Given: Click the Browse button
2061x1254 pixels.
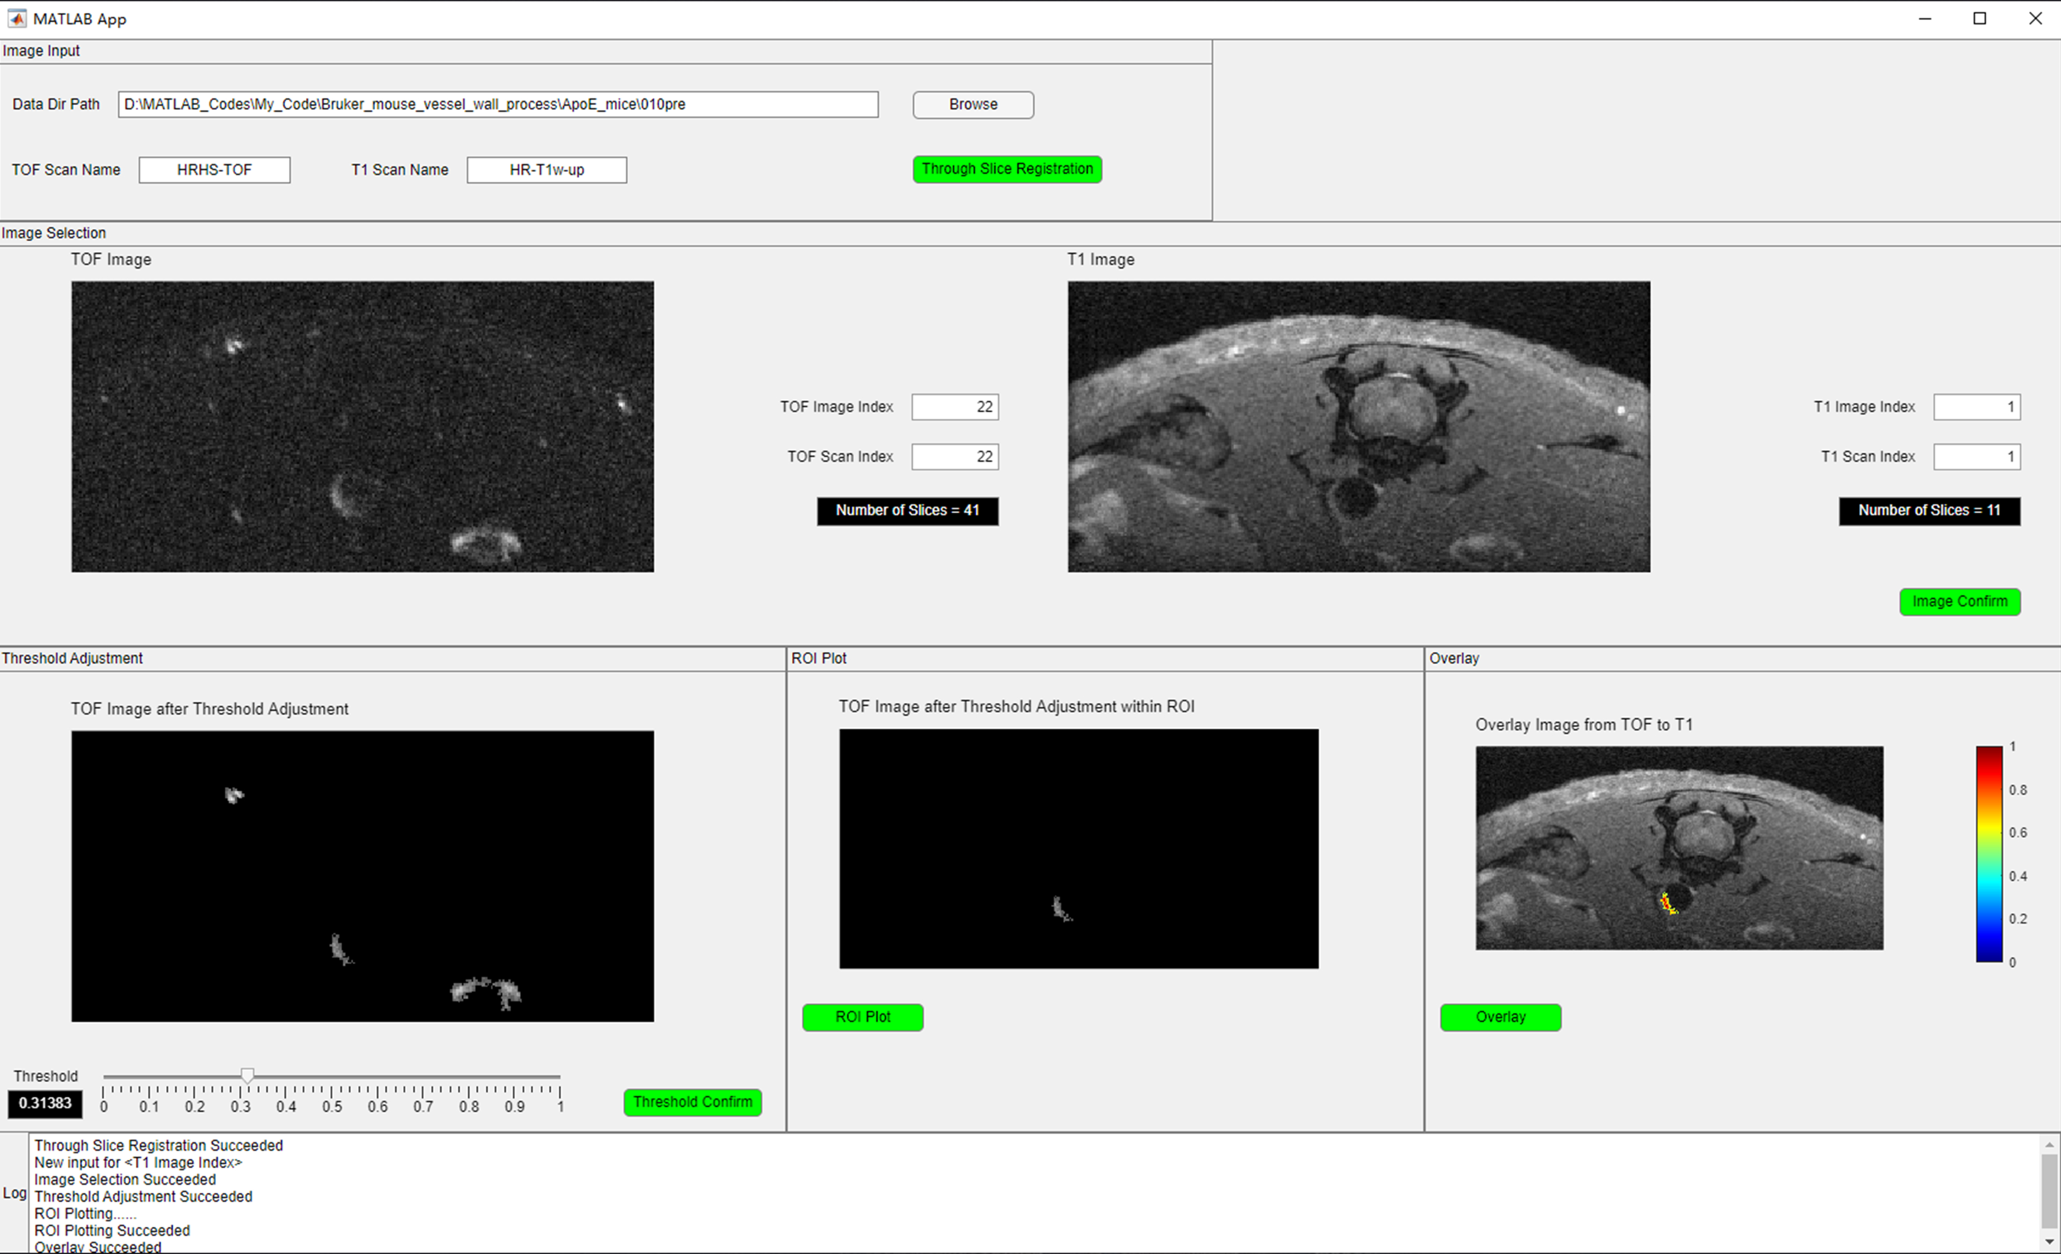Looking at the screenshot, I should click(x=973, y=105).
